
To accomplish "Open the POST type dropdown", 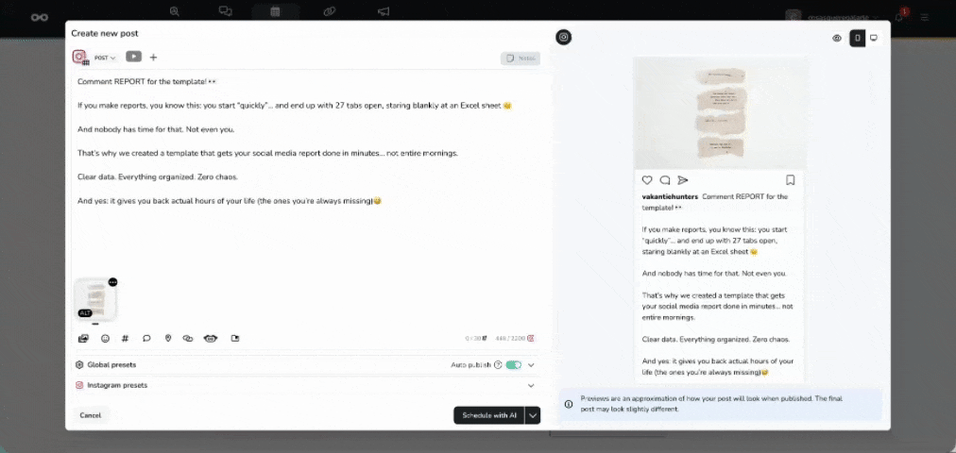I will [x=105, y=58].
